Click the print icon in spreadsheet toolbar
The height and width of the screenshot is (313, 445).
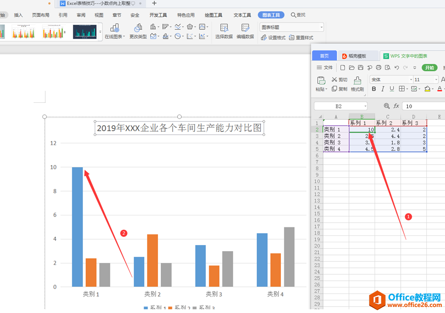point(378,67)
